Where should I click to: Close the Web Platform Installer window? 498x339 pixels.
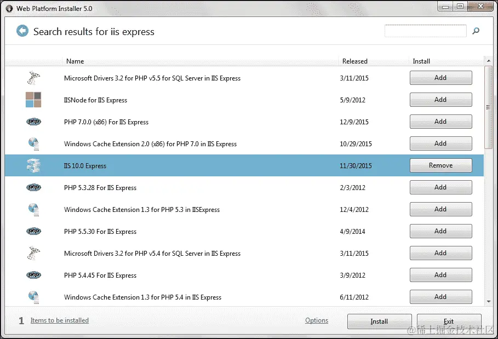click(x=480, y=7)
